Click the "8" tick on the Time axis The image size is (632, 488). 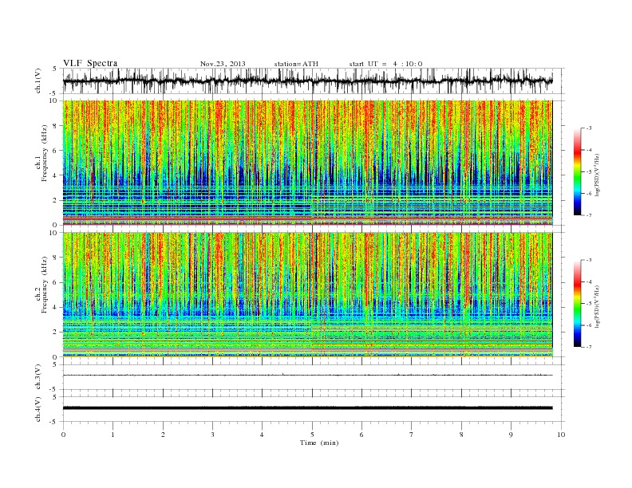461,435
